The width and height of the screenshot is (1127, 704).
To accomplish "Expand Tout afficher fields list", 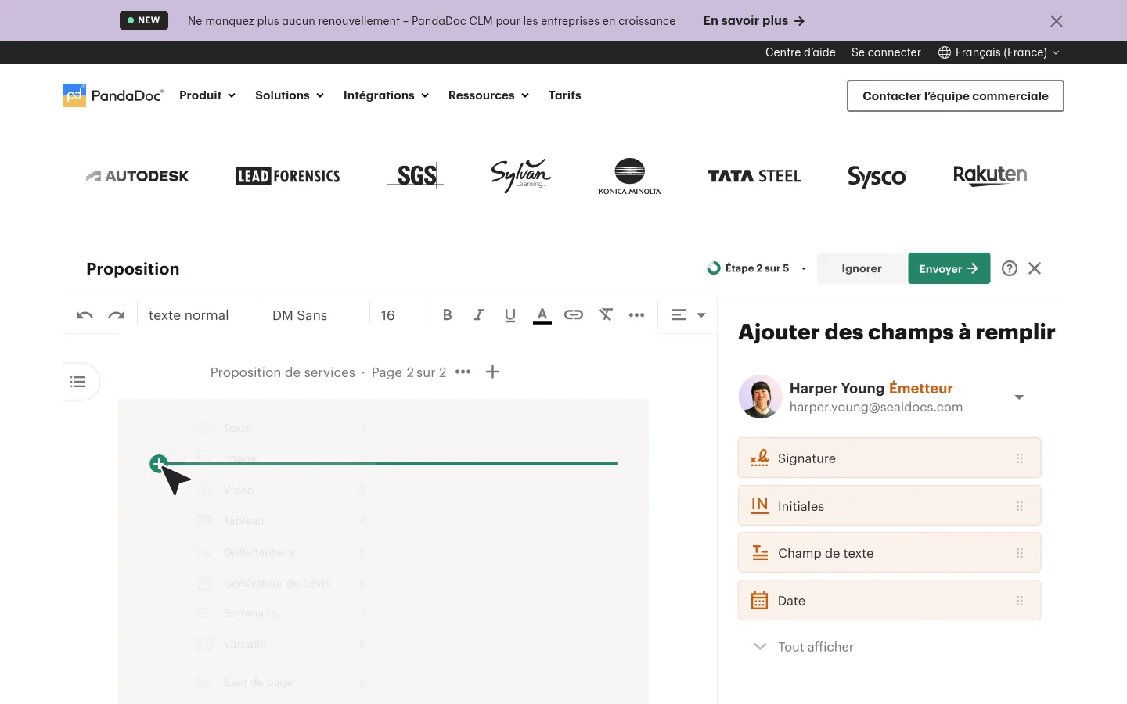I will pyautogui.click(x=804, y=647).
